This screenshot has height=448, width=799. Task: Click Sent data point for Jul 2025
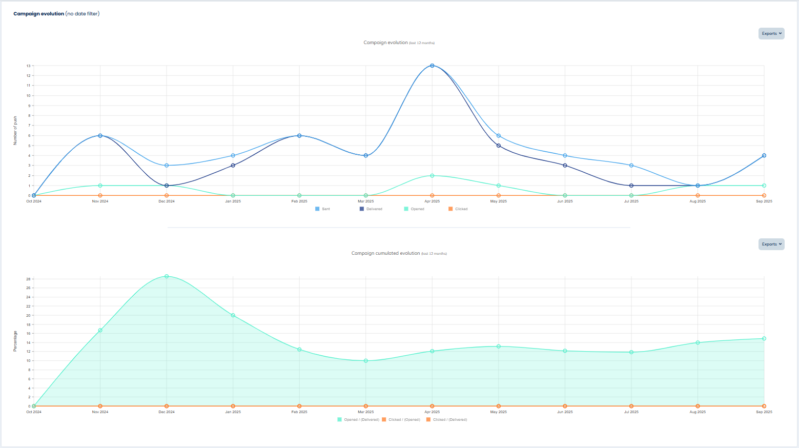631,166
